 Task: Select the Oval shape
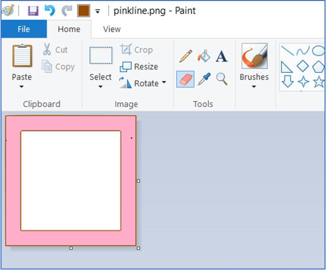(319, 51)
